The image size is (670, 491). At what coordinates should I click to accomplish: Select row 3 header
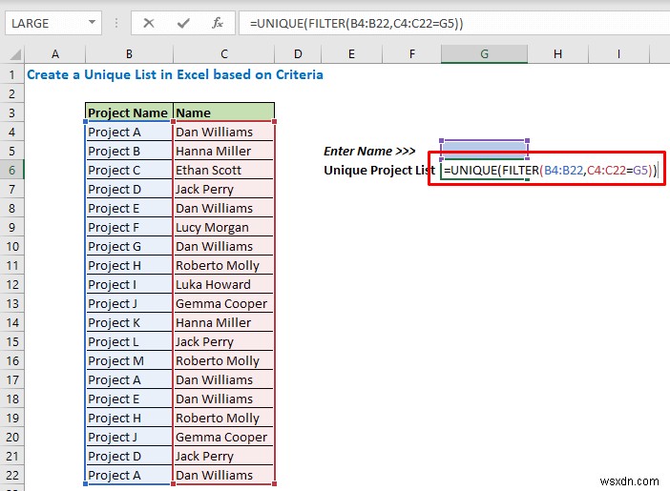point(12,113)
